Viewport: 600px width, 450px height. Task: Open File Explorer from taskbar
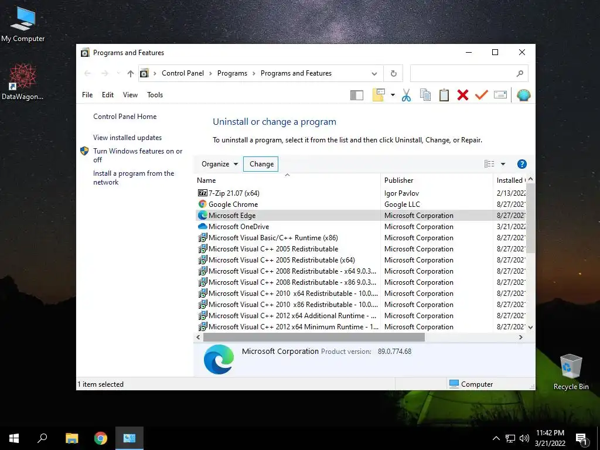71,438
